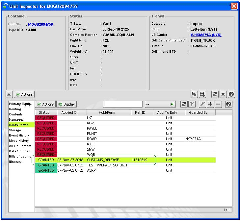Open the Actions menu below the Container panel
This screenshot has width=240, height=221.
[24, 94]
